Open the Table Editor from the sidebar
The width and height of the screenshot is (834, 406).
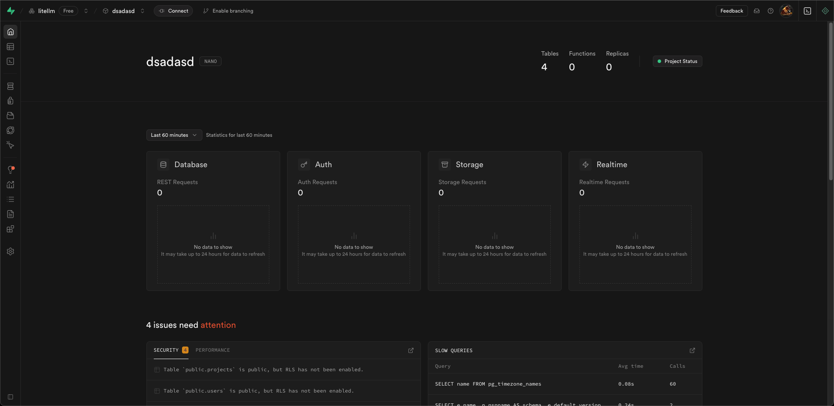pos(10,46)
